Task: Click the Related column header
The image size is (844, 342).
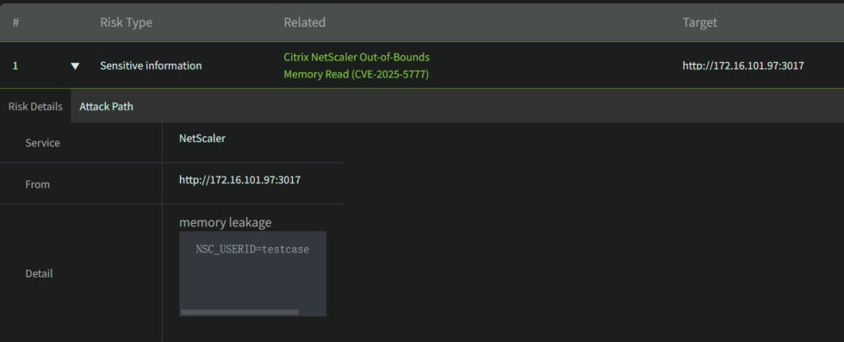Action: coord(305,22)
